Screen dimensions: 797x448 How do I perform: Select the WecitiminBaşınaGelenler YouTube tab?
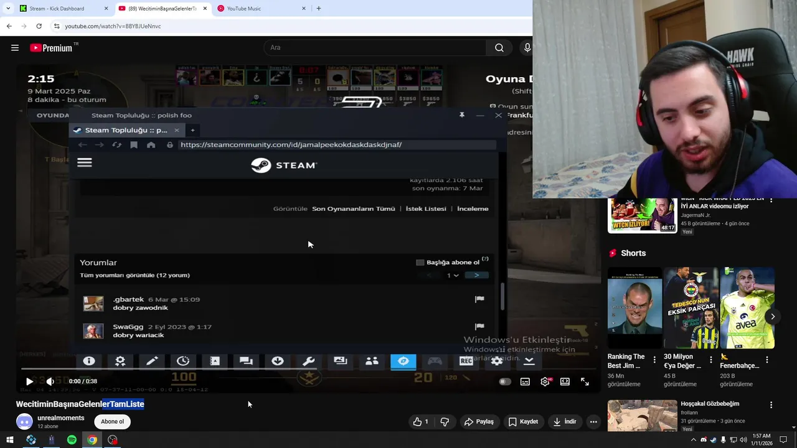(162, 9)
